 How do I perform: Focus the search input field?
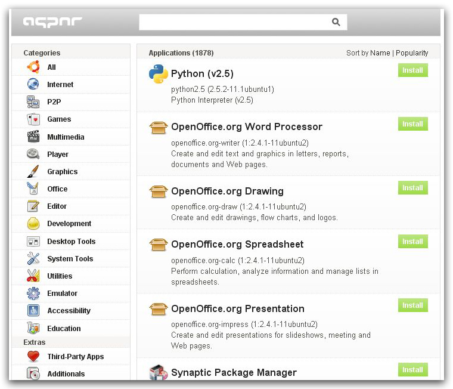tap(243, 22)
